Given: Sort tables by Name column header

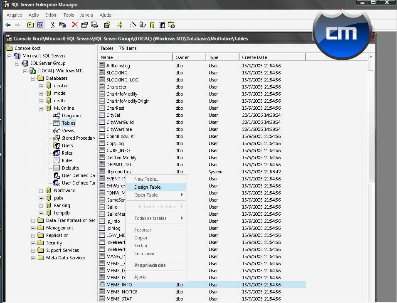Looking at the screenshot, I should (135, 57).
